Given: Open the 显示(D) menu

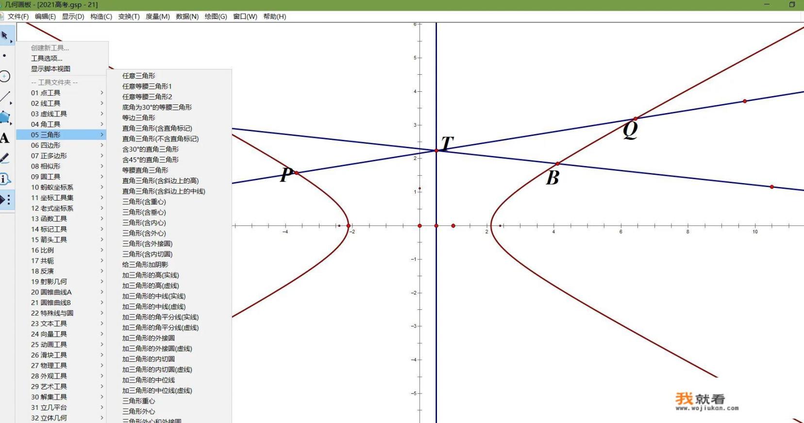Looking at the screenshot, I should tap(73, 17).
